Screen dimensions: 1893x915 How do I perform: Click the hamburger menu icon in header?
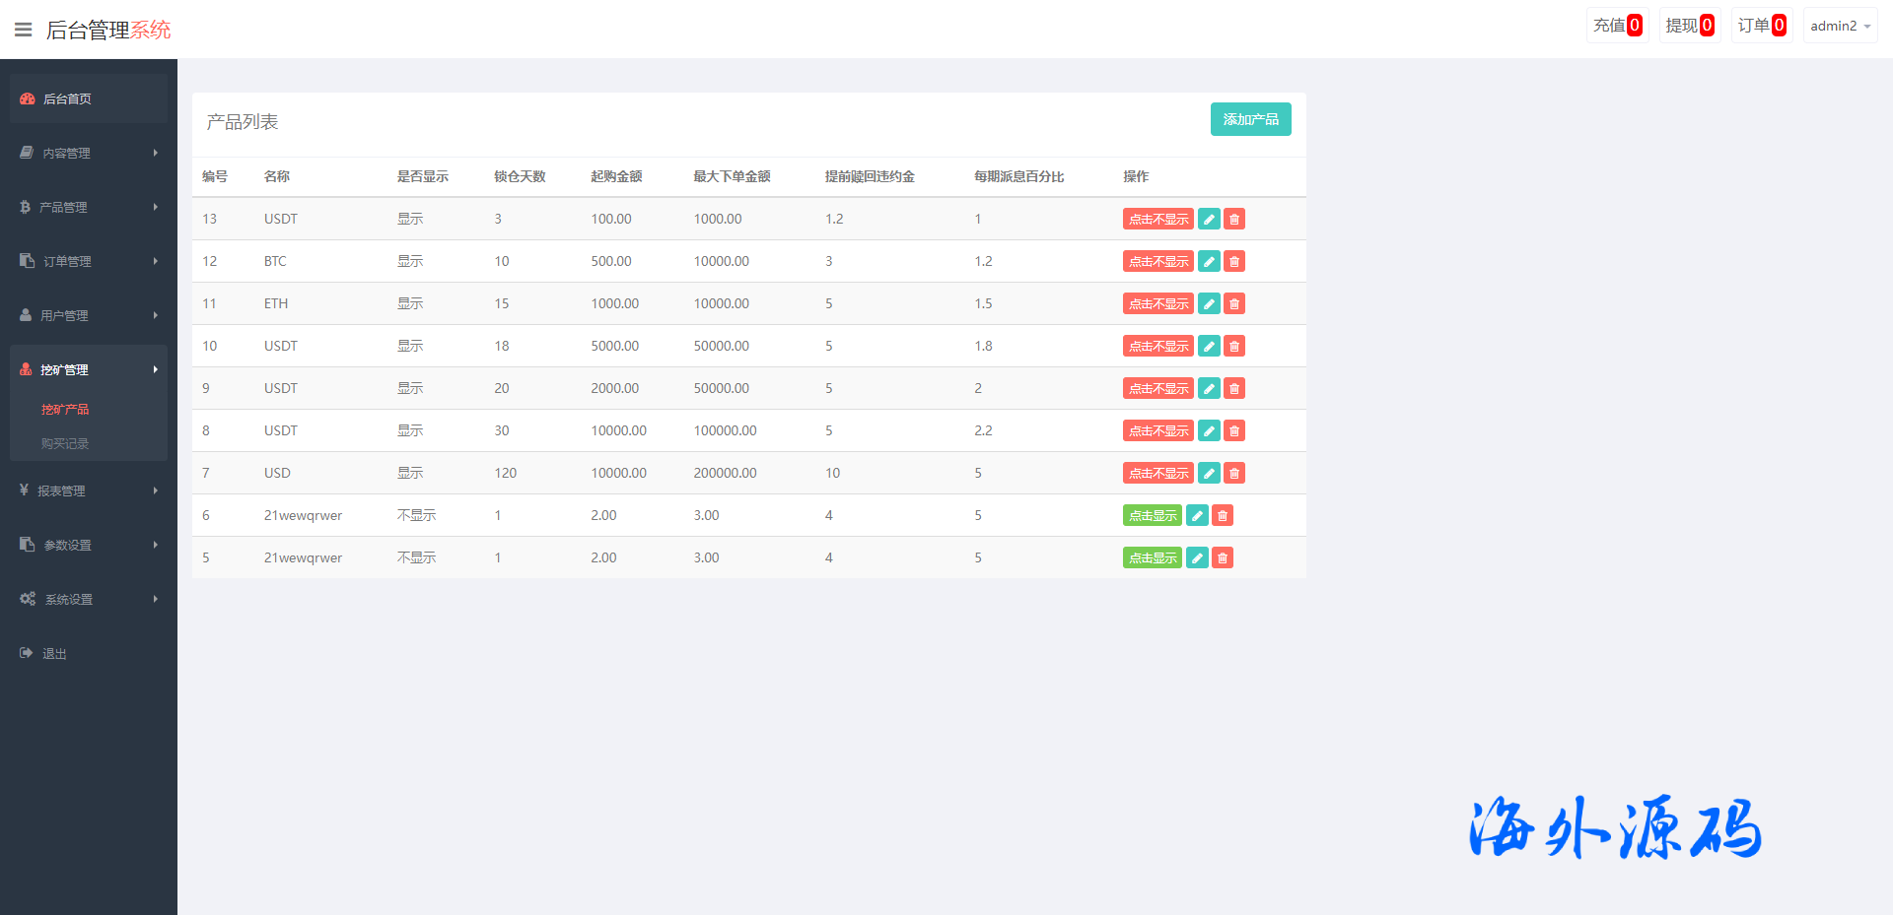coord(24,30)
